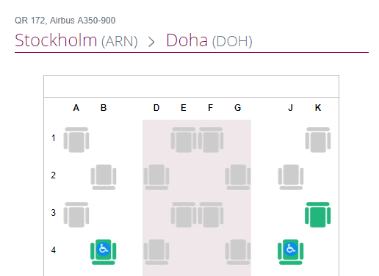Click seat 1E in the middle section

[x=184, y=139]
